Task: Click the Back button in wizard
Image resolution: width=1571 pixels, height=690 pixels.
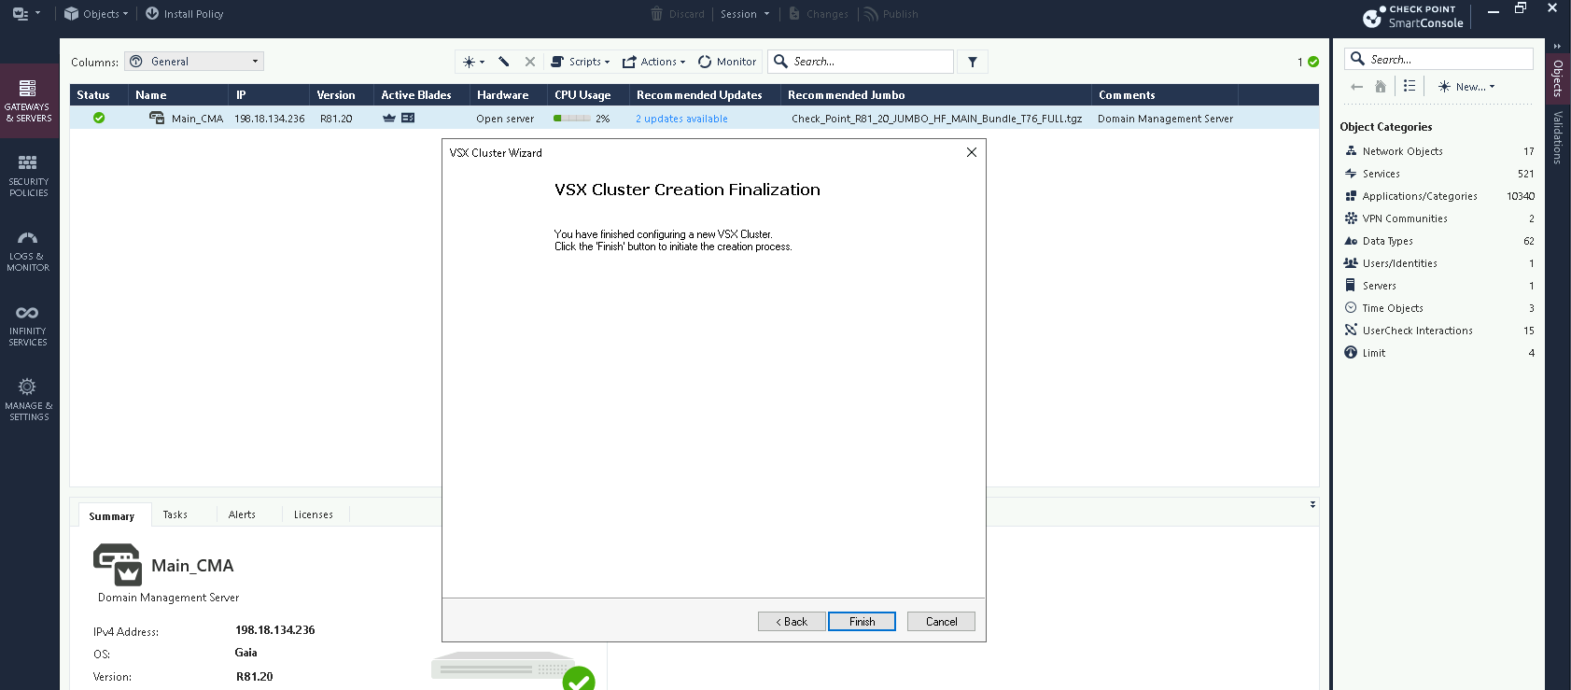Action: (x=792, y=622)
